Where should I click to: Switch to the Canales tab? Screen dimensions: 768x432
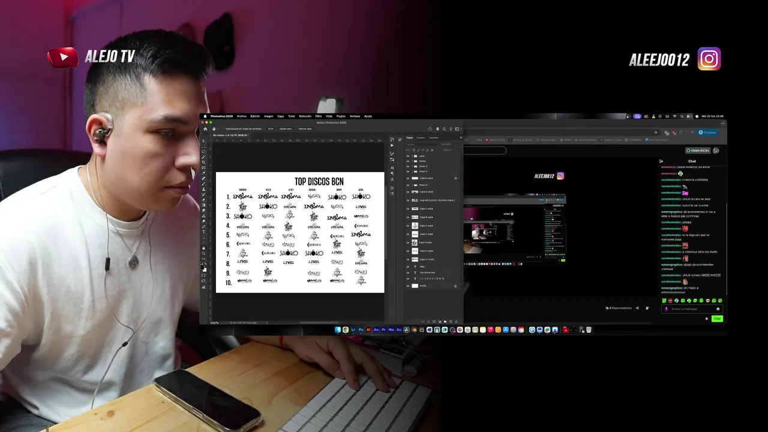[x=421, y=137]
